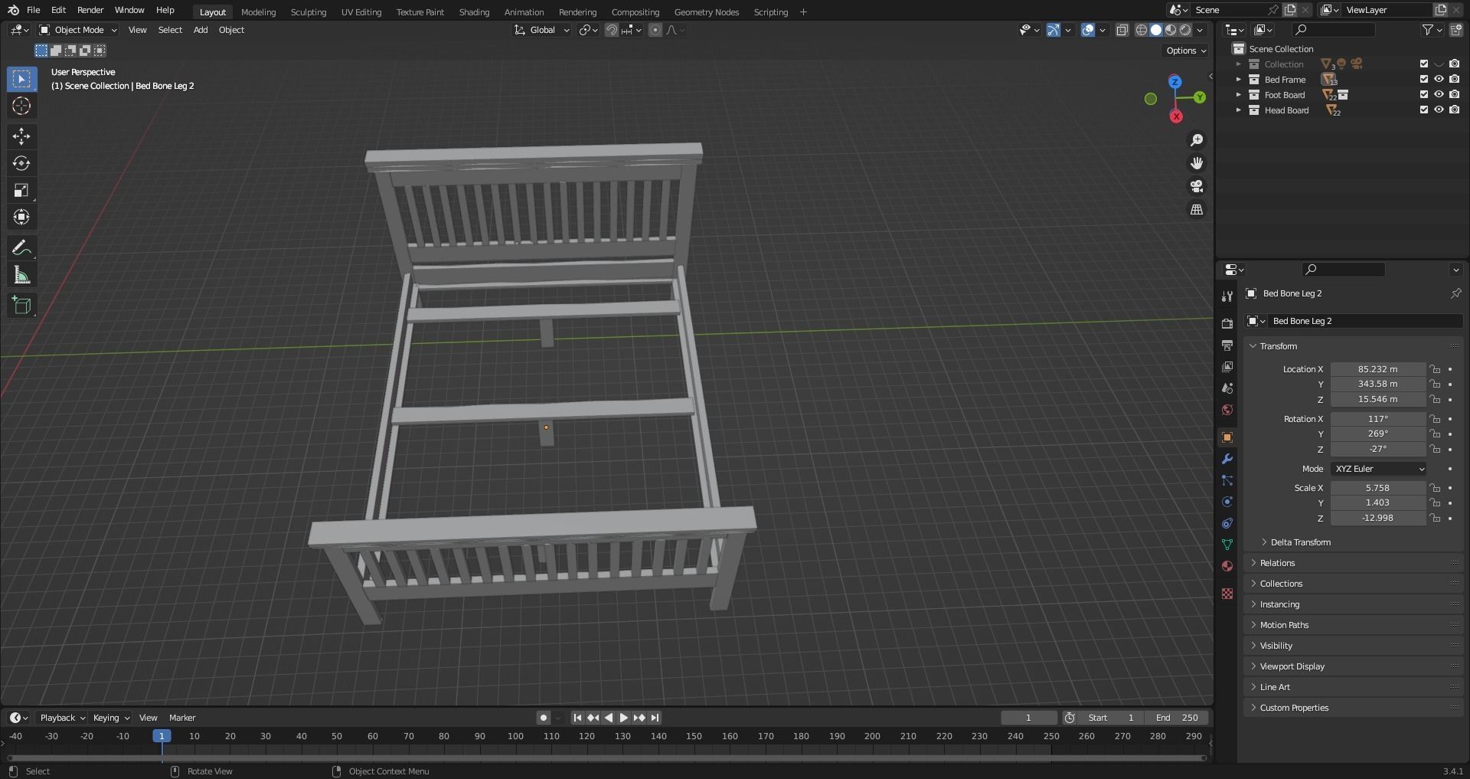Image resolution: width=1470 pixels, height=779 pixels.
Task: Switch to the Modeling workspace tab
Action: (258, 11)
